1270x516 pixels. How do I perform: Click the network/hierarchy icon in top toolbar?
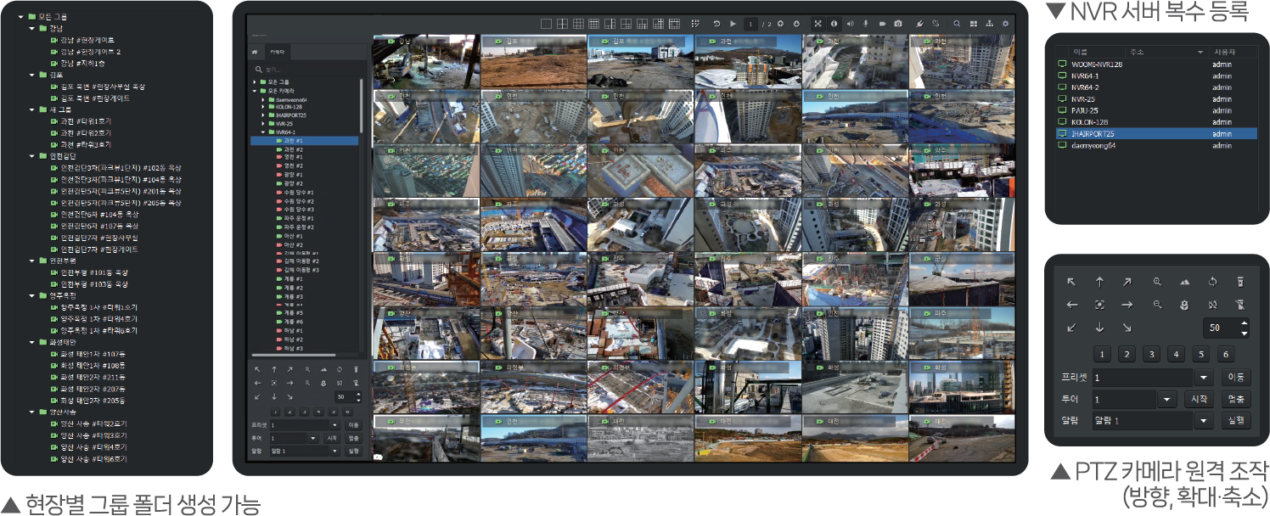pyautogui.click(x=990, y=24)
